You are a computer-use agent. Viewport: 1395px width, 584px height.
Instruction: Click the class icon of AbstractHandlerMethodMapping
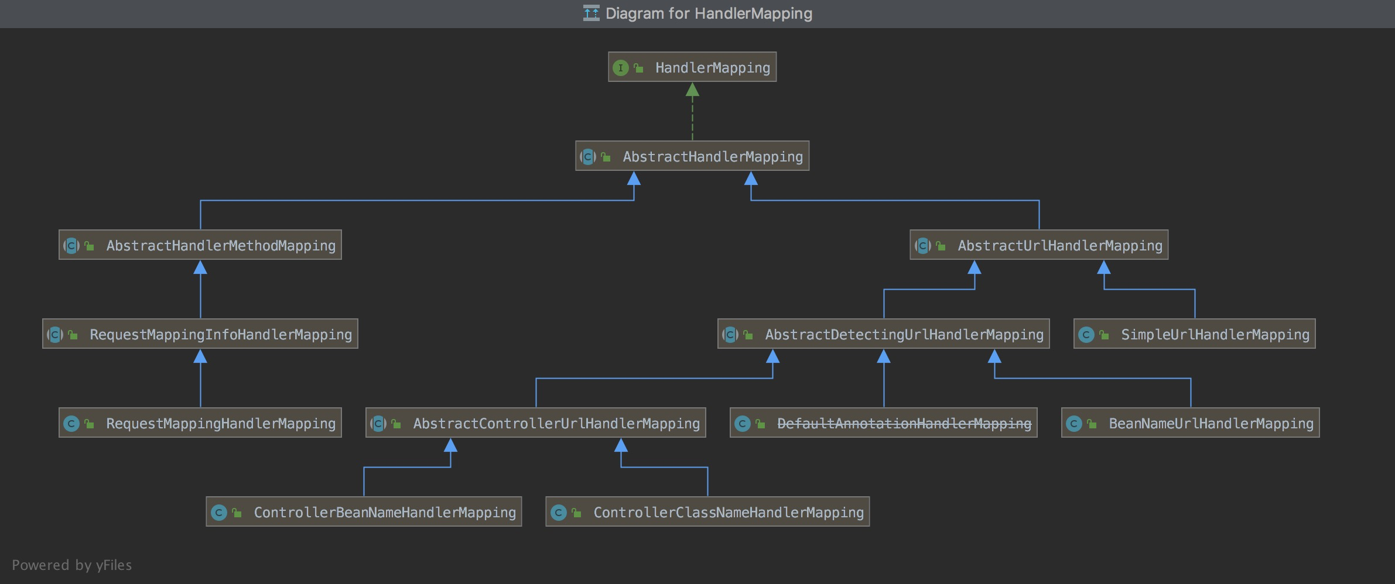point(71,246)
